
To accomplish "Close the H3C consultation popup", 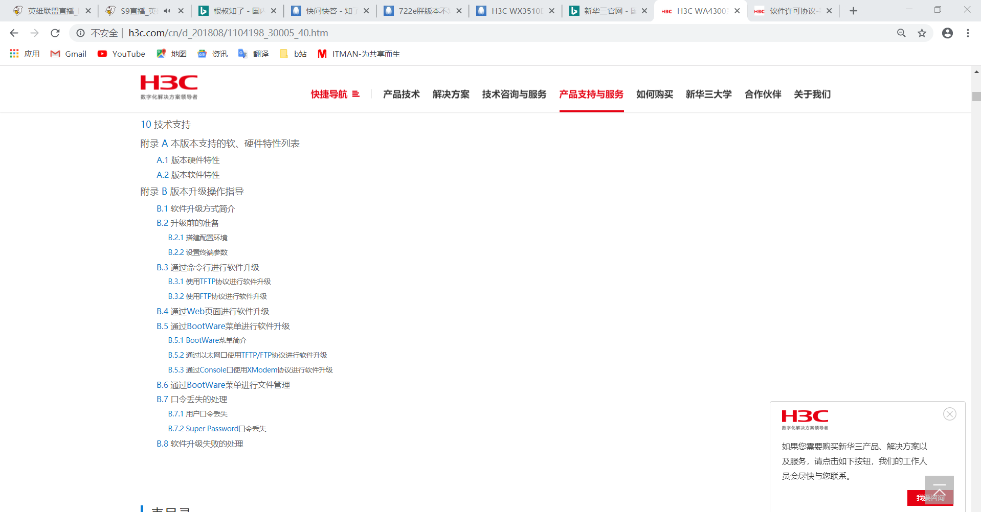I will 950,414.
